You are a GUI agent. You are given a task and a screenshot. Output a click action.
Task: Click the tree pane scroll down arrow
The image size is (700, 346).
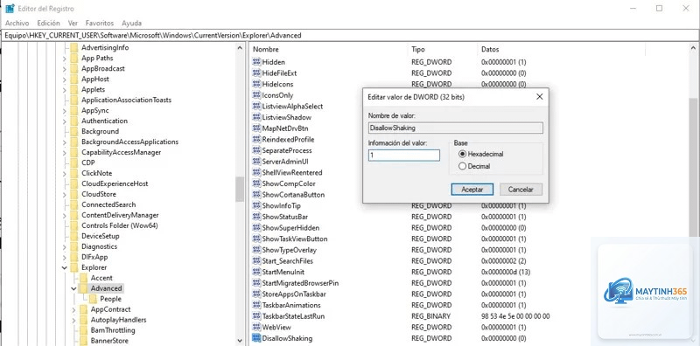click(240, 341)
